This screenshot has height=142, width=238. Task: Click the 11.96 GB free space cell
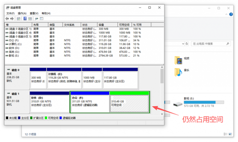tap(125, 44)
